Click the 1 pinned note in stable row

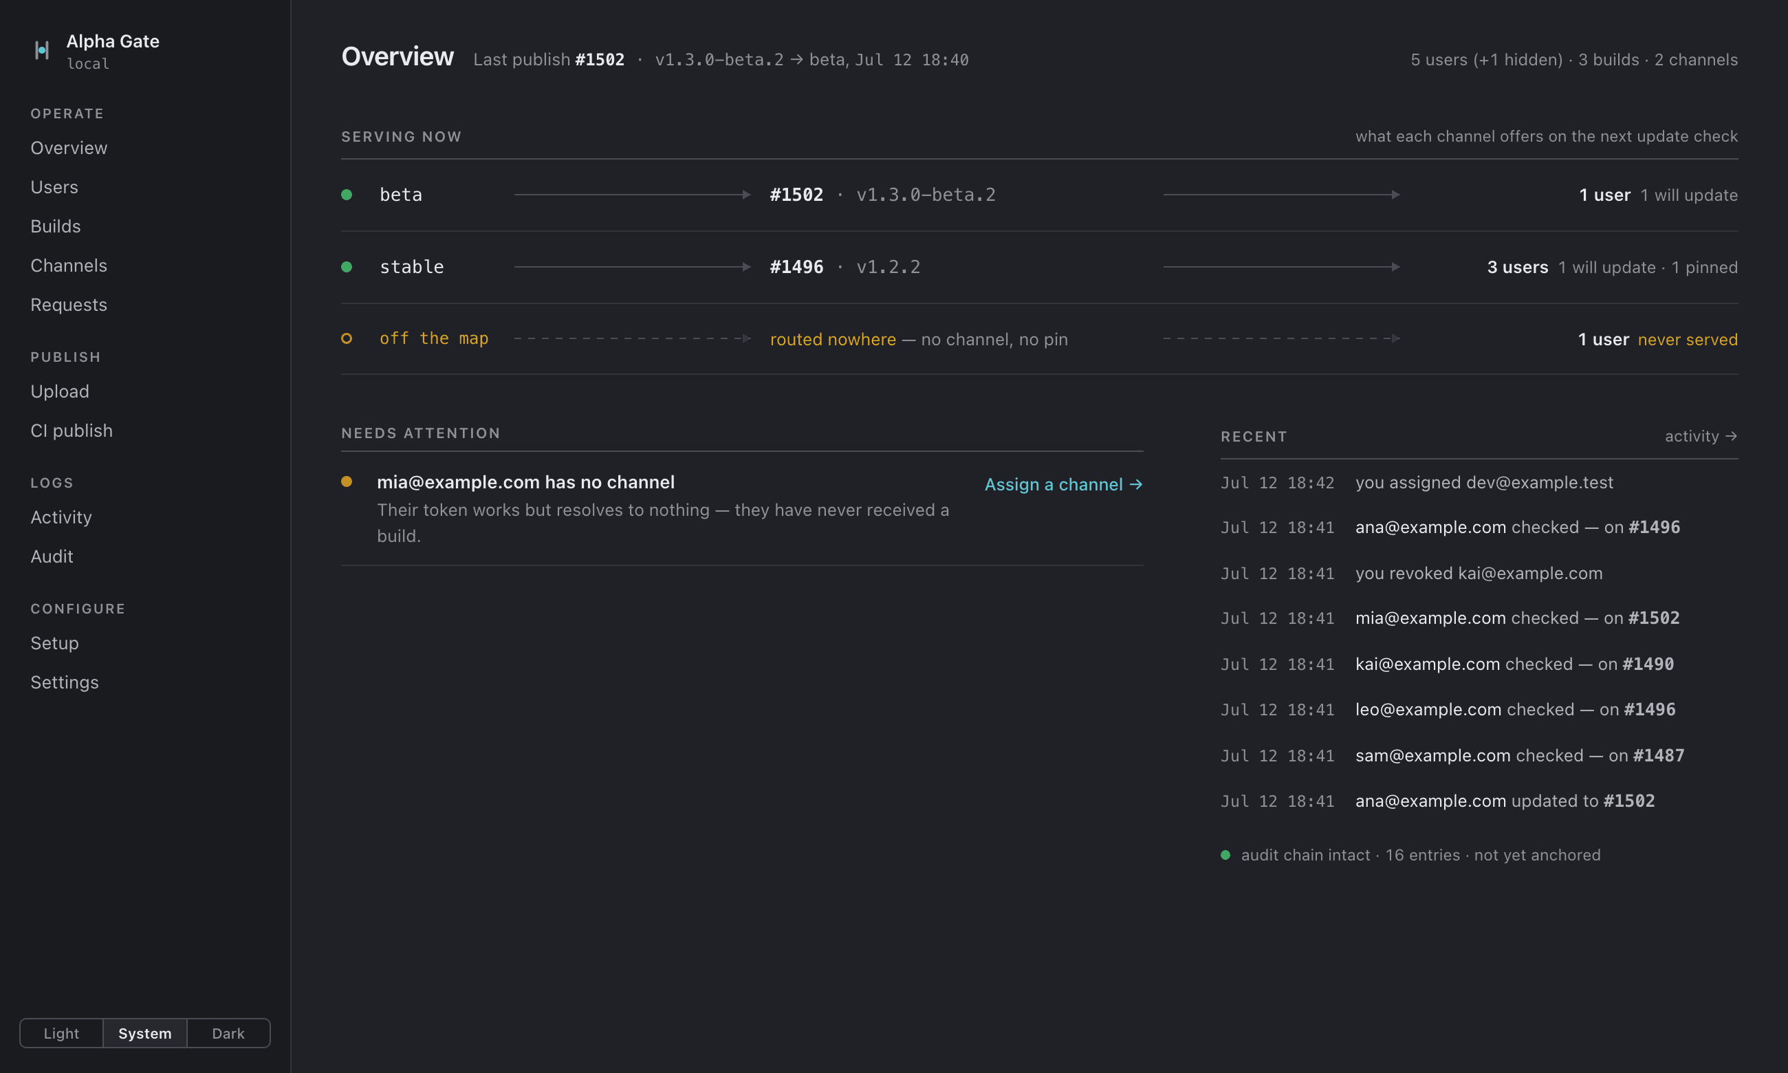(1704, 268)
